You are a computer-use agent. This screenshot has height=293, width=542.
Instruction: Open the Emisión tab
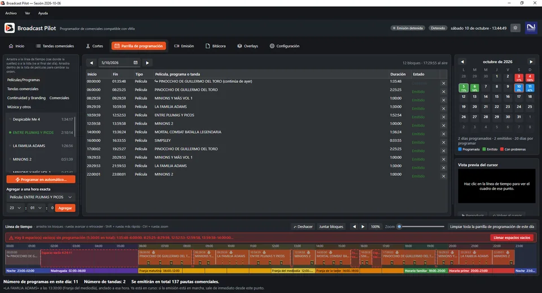click(184, 46)
